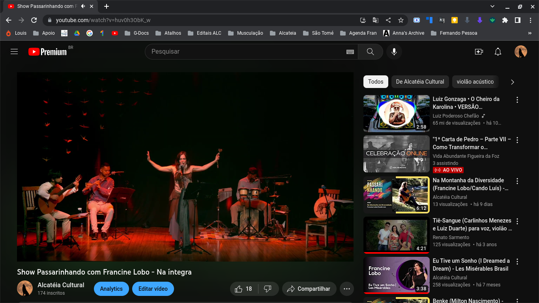Open Alcatéia Cultural channel avatar

tap(25, 288)
